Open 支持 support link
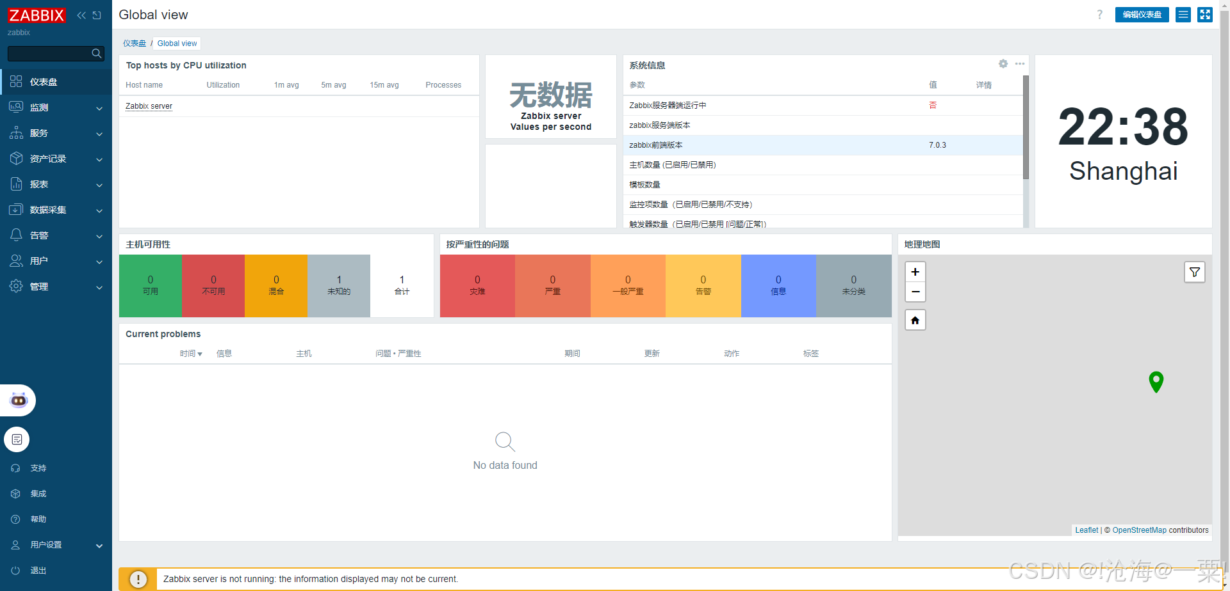1230x591 pixels. click(x=38, y=468)
